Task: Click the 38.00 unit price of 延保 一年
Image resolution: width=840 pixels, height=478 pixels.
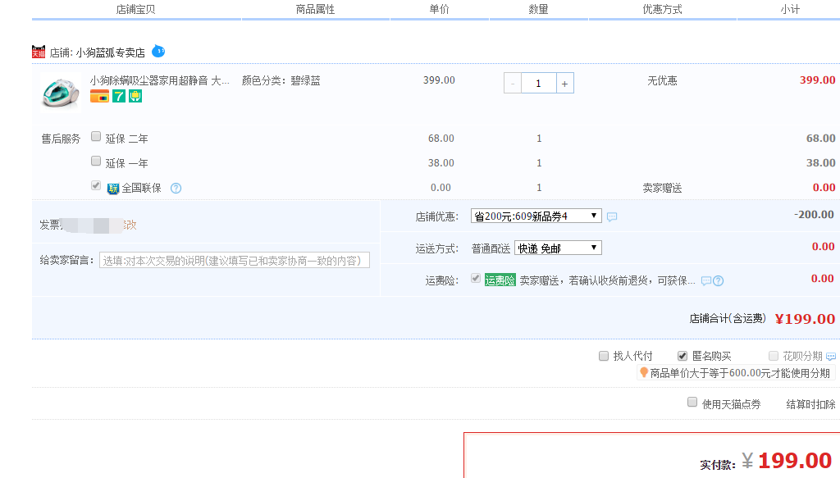Action: pyautogui.click(x=441, y=162)
